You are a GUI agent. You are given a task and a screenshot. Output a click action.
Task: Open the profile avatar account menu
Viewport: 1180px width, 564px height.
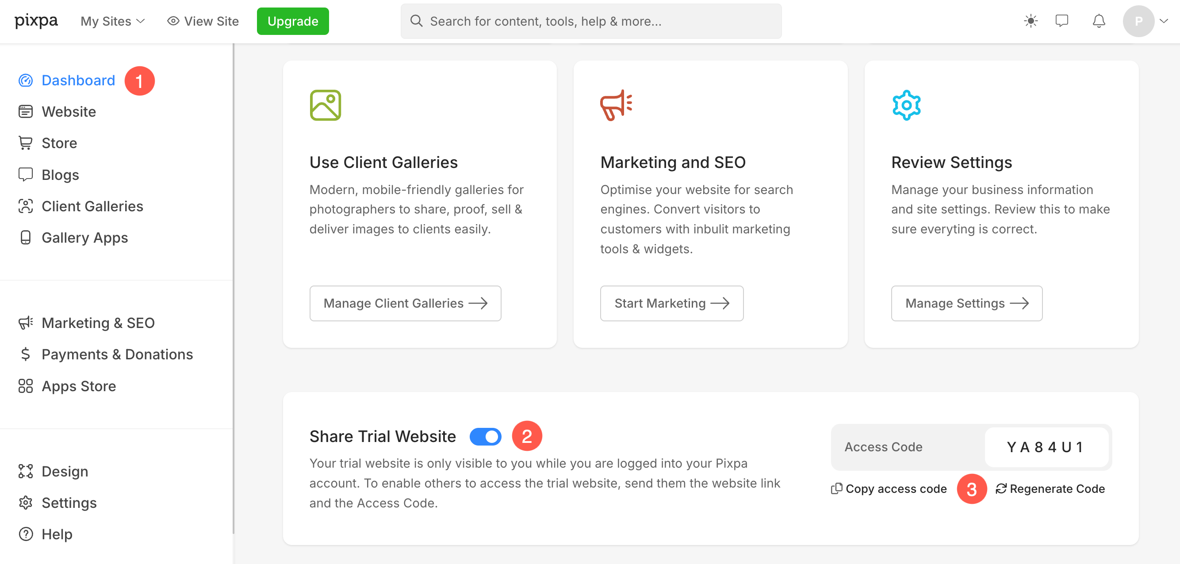(1138, 21)
